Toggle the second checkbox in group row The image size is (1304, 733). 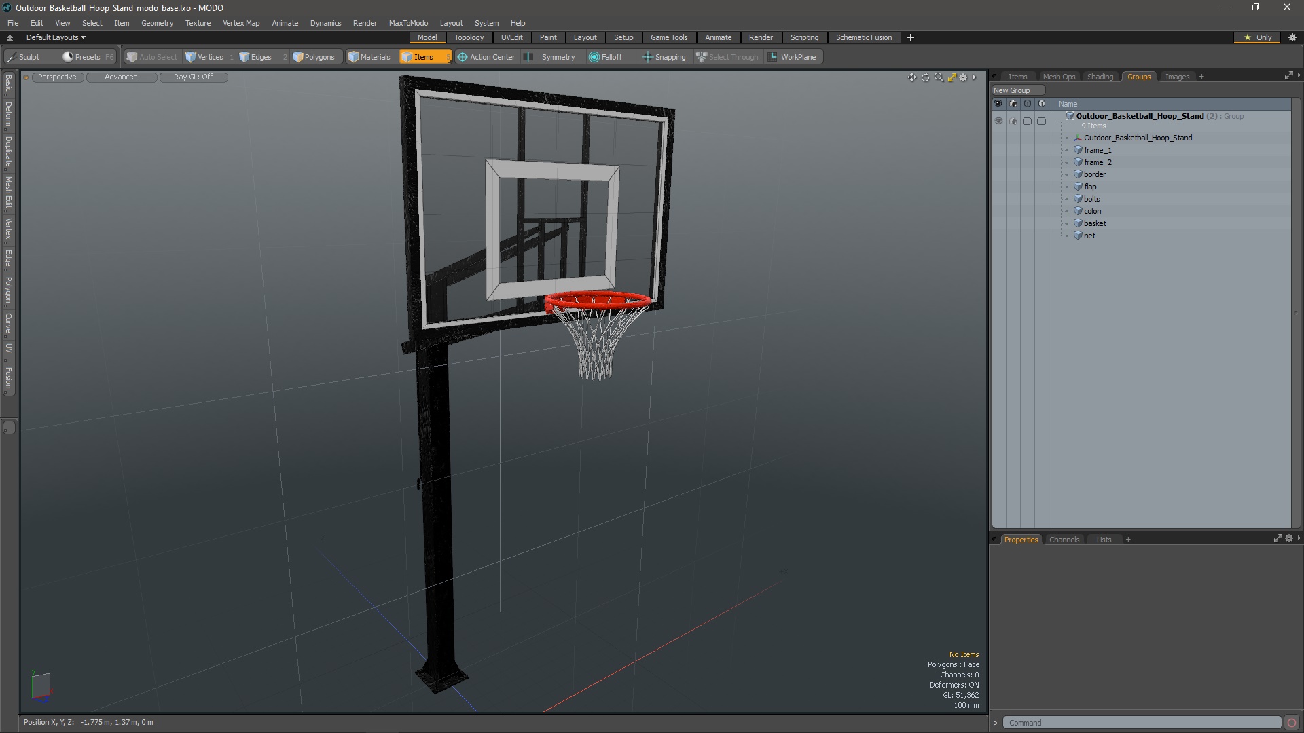click(1042, 121)
